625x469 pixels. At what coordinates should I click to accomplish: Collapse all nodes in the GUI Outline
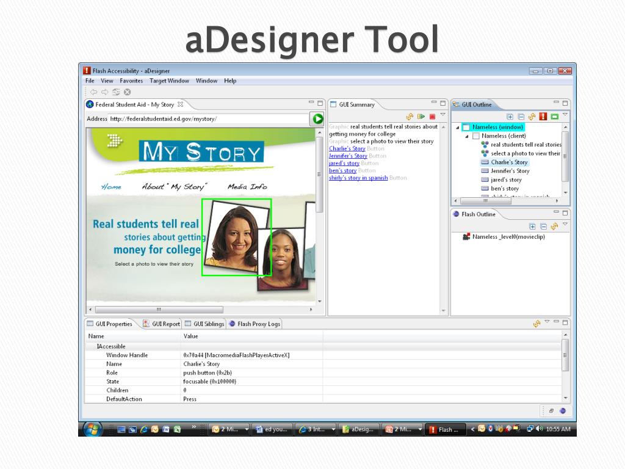point(521,117)
